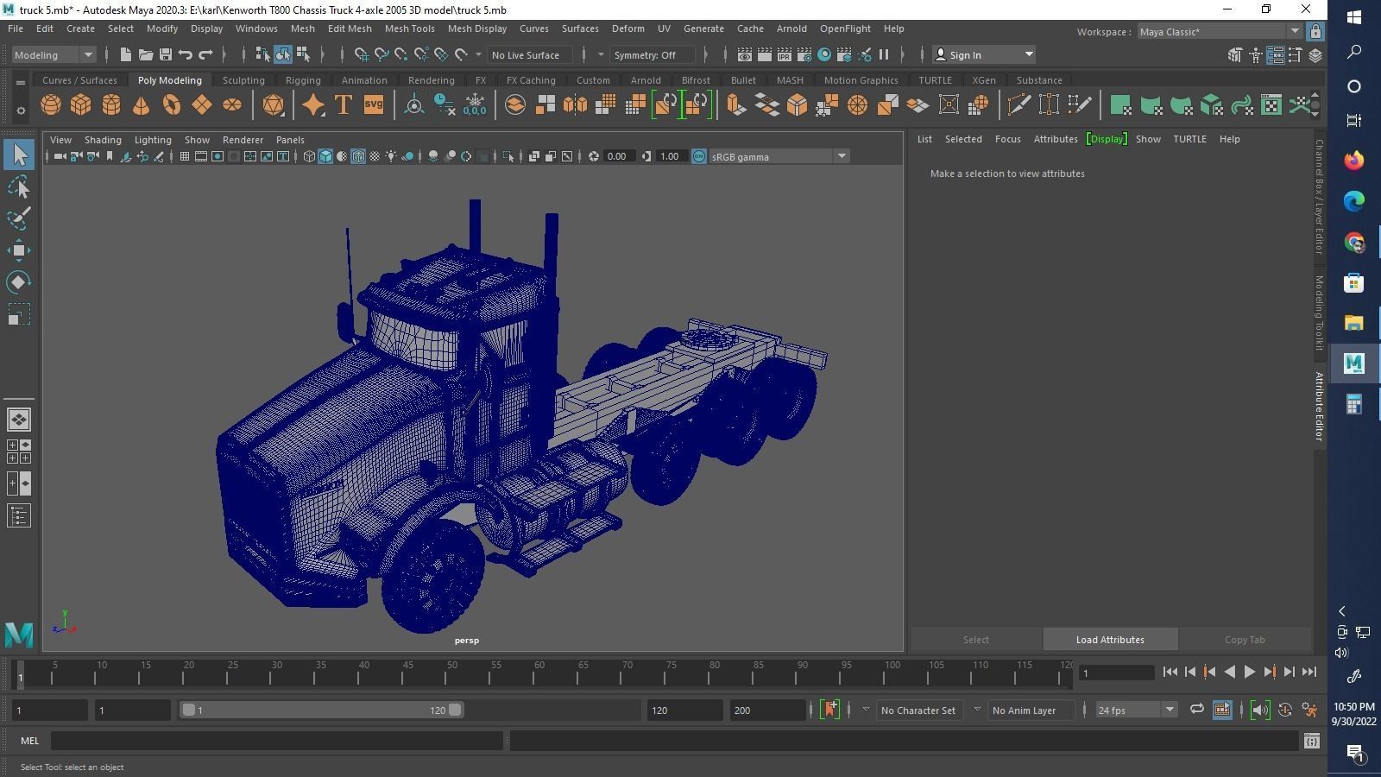Activate the Scale tool in the toolbox
Screen dimensions: 1381x777
19,314
